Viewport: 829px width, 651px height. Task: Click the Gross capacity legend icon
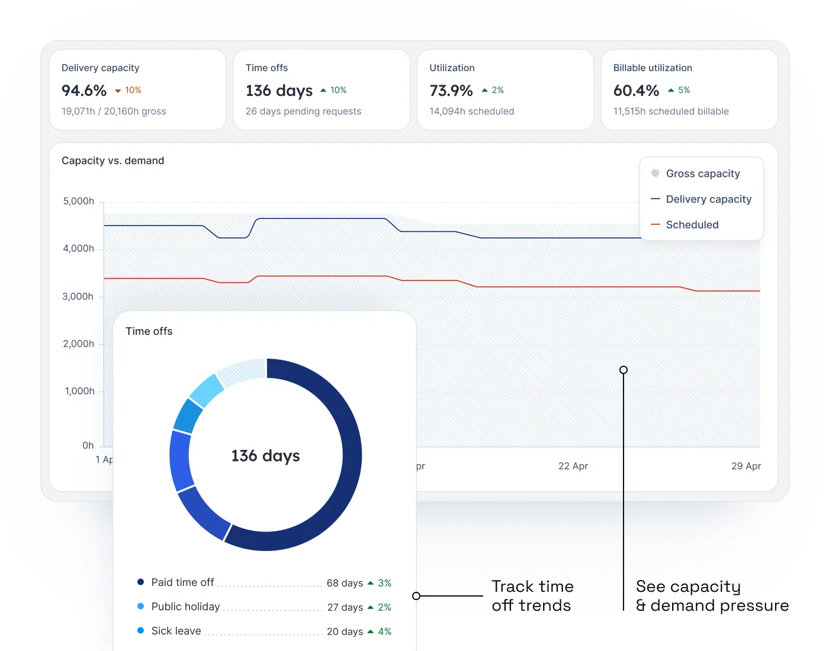coord(656,173)
